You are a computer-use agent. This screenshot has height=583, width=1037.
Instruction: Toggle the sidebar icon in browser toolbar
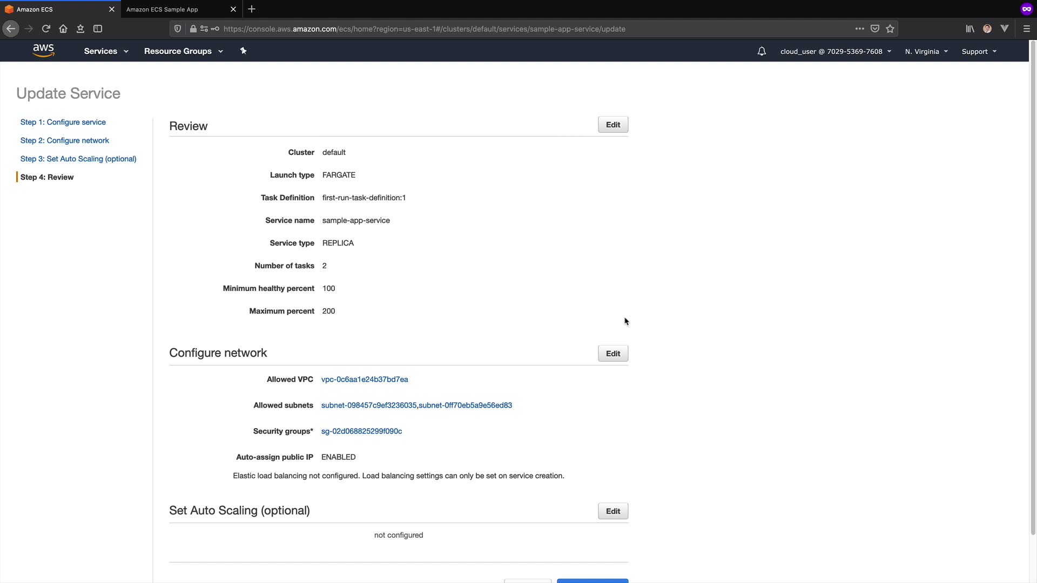tap(98, 29)
